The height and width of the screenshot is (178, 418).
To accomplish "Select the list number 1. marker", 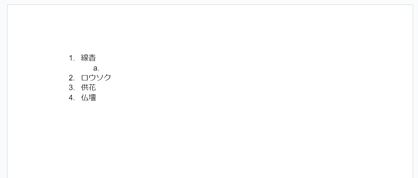I will click(x=72, y=58).
